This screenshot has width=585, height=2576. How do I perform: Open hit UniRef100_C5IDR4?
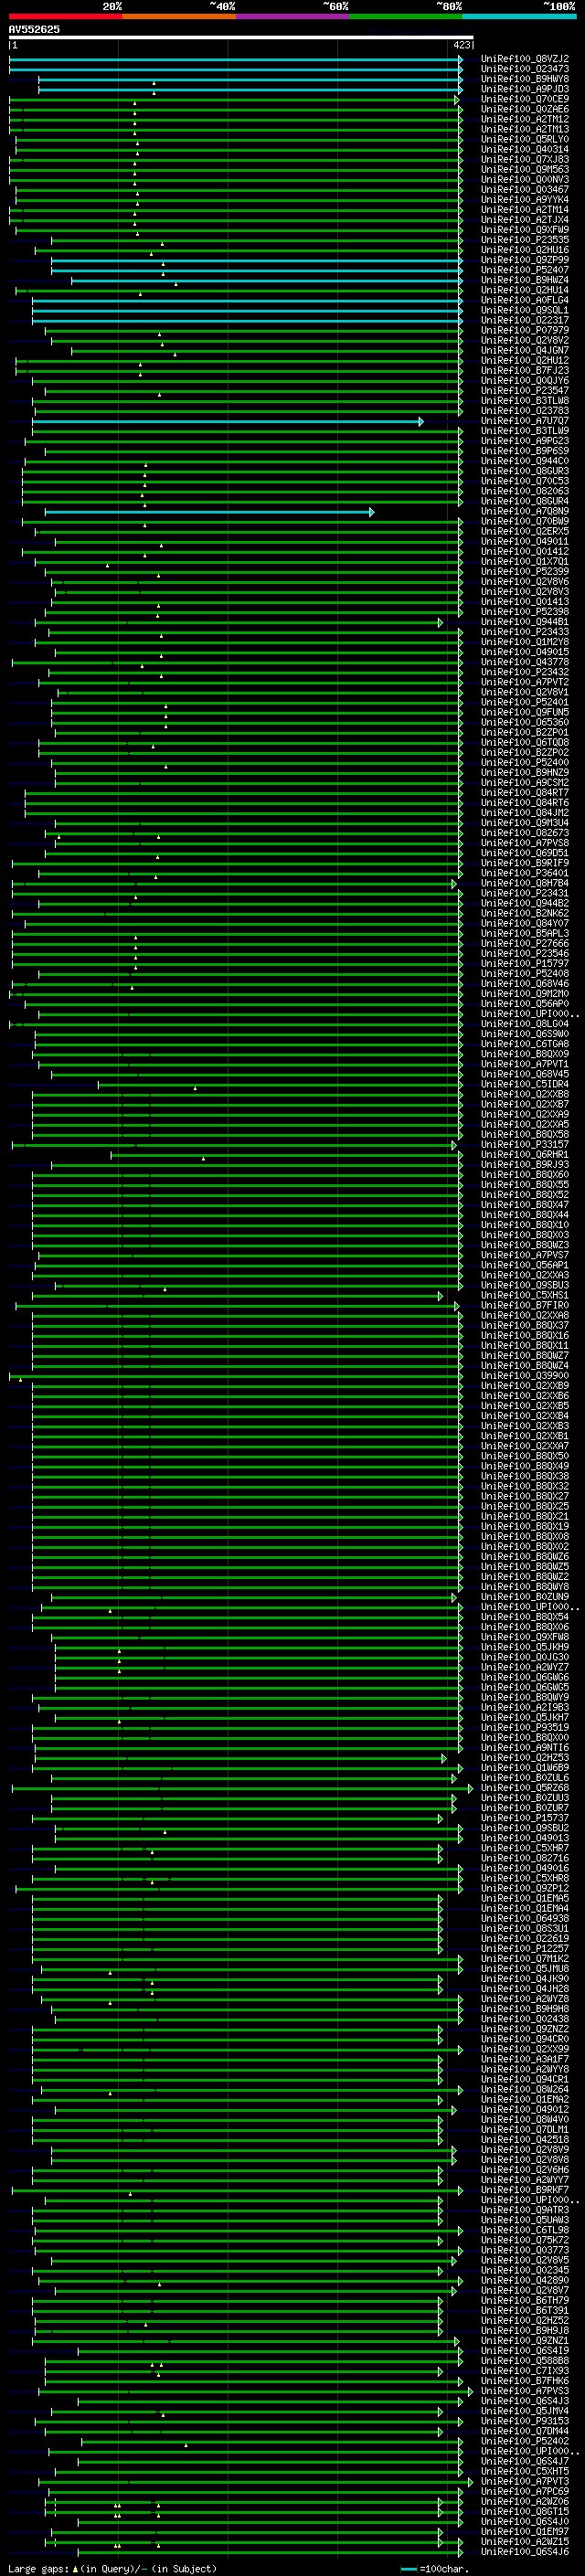tap(524, 1084)
